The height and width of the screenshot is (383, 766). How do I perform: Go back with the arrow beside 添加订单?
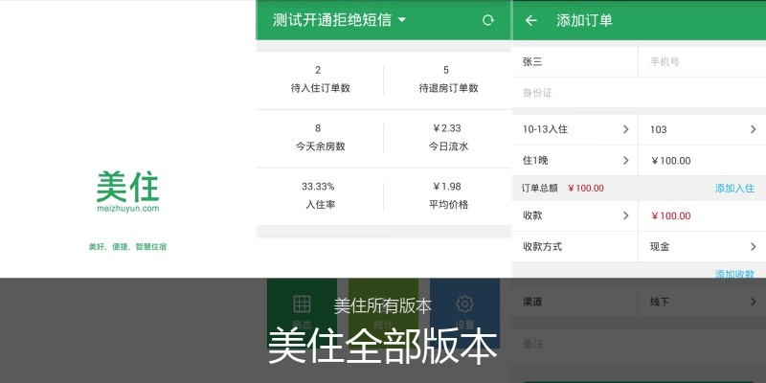pyautogui.click(x=531, y=20)
